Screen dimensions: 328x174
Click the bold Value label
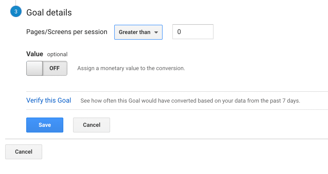click(35, 54)
